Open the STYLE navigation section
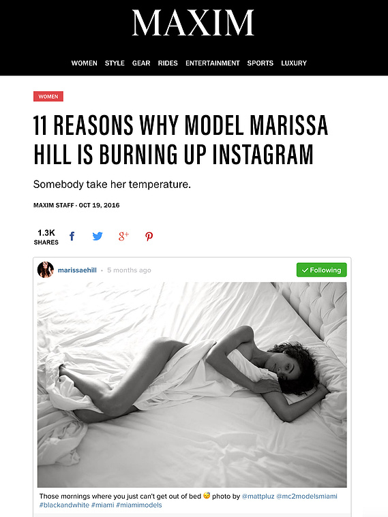Image resolution: width=388 pixels, height=517 pixels. [115, 63]
